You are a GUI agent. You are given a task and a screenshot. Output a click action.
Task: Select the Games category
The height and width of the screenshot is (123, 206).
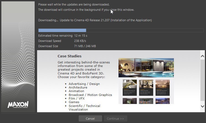(74, 102)
